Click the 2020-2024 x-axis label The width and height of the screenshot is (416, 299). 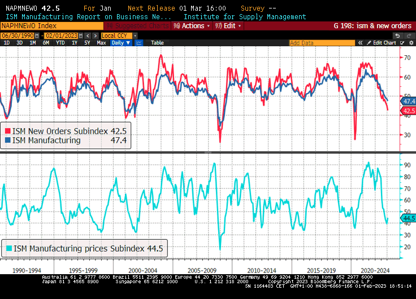pos(375,271)
